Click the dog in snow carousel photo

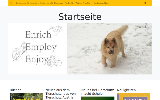click(110, 49)
